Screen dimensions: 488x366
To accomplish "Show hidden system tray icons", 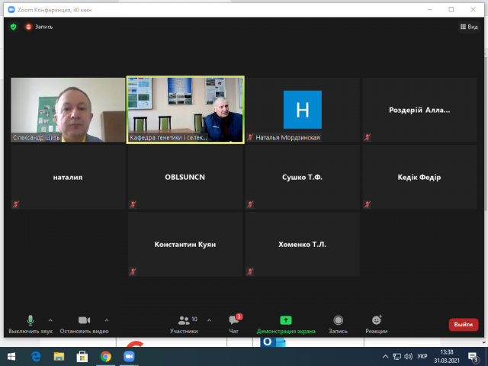I will 385,356.
